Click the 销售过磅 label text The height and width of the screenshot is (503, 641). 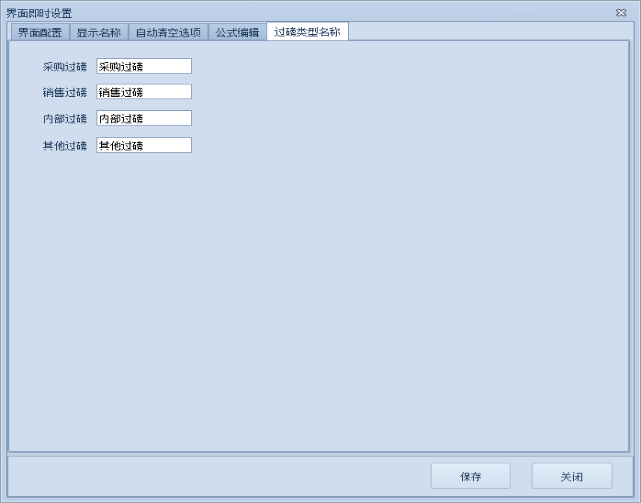tap(65, 92)
